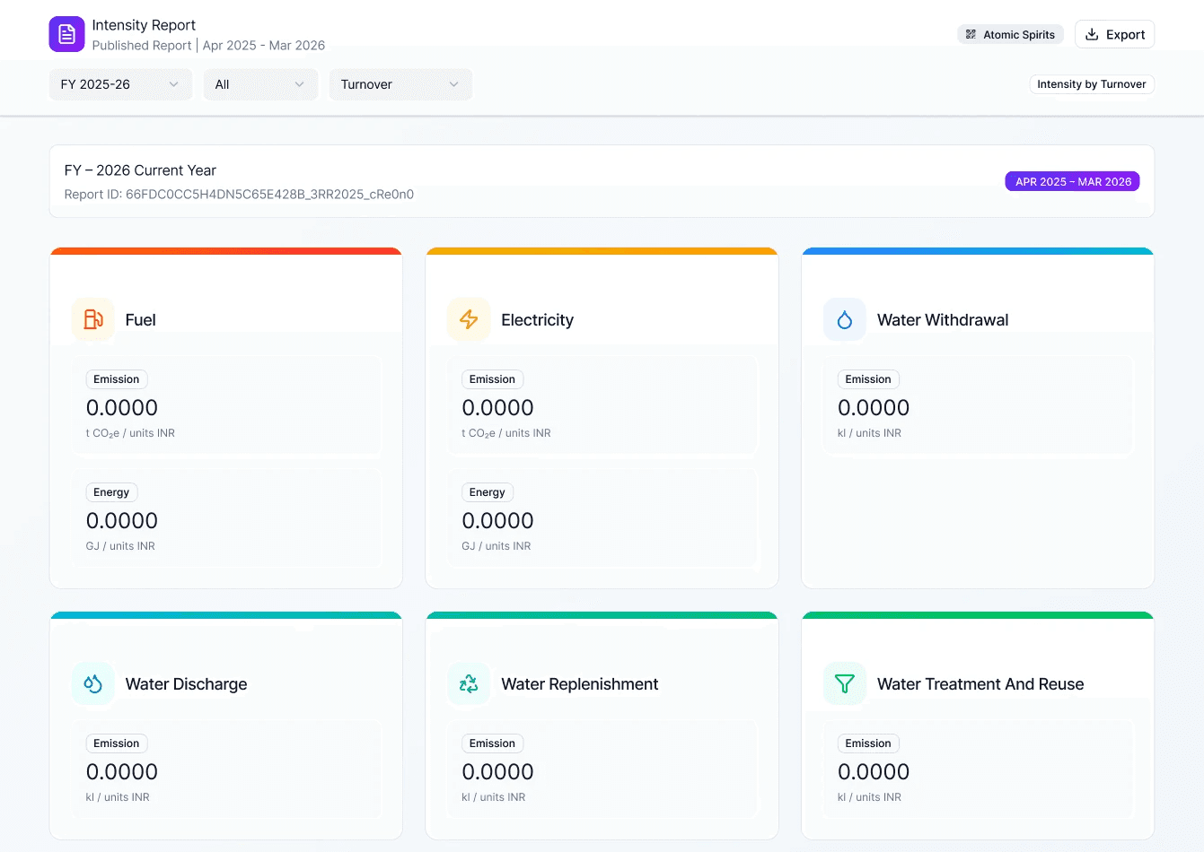The width and height of the screenshot is (1204, 852).
Task: Click the Atomic Spirits company chip
Action: click(1010, 34)
